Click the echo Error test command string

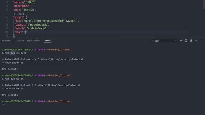point(51,21)
